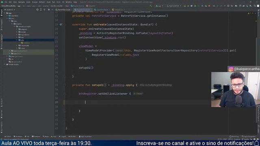Collapse the app module node
The width and height of the screenshot is (260, 146).
5,13
